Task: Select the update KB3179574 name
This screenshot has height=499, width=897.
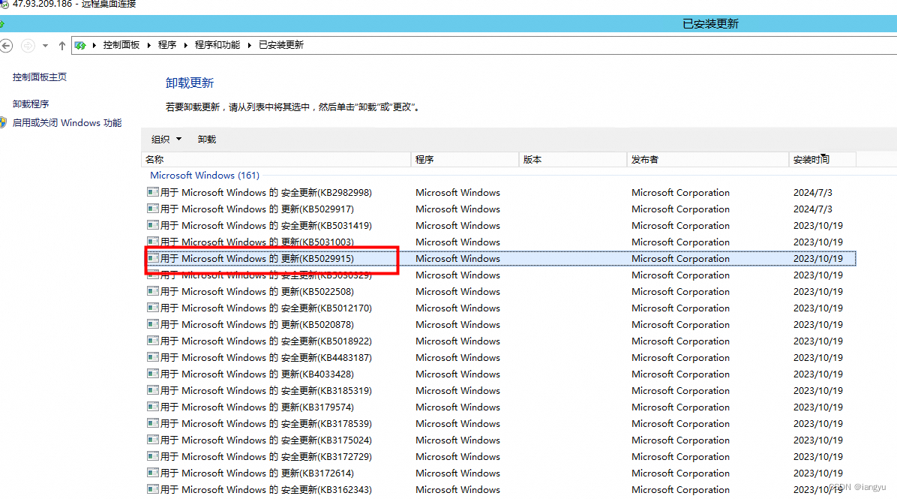Action: coord(256,407)
